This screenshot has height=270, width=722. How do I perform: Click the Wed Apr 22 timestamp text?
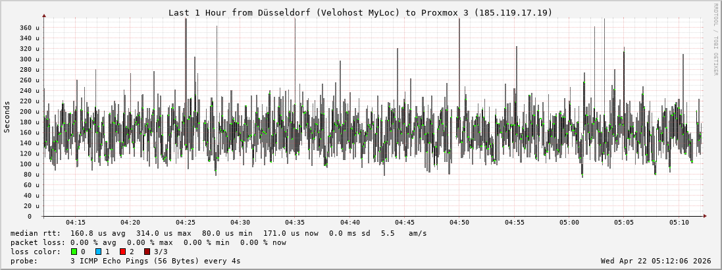(656, 261)
